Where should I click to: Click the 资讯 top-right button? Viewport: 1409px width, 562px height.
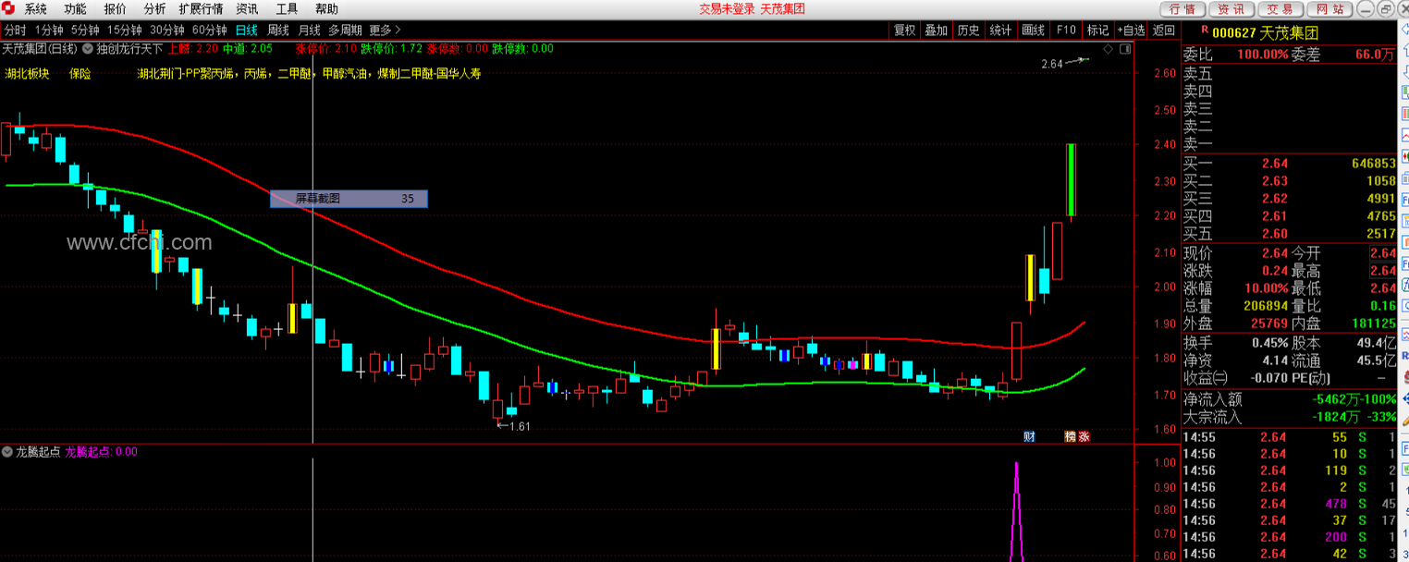1231,9
